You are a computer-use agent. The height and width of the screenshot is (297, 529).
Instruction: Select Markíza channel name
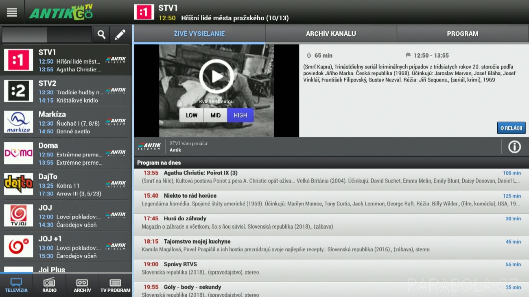(x=52, y=114)
